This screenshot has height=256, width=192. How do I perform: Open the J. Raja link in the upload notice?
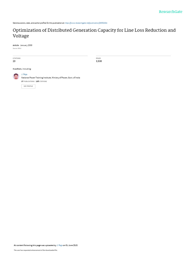(59, 245)
